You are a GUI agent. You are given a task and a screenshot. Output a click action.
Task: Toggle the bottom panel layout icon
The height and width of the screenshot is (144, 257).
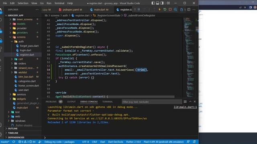[x=157, y=3]
